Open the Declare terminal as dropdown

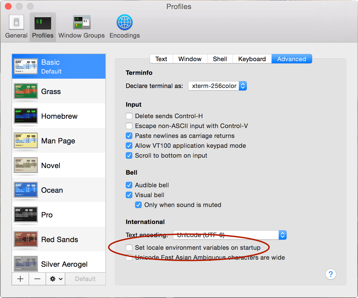[217, 86]
